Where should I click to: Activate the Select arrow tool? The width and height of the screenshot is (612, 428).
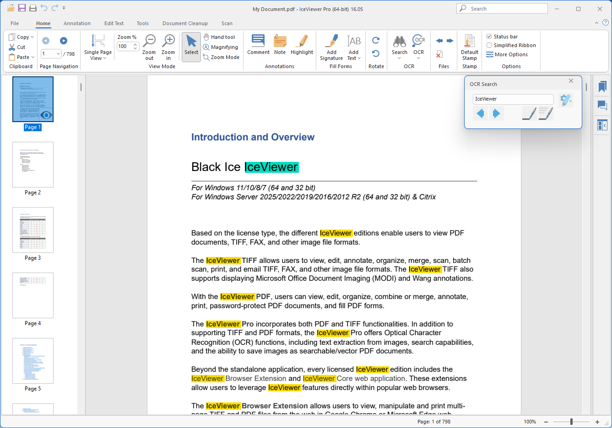[x=191, y=47]
